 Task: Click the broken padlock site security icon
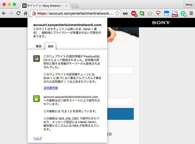(34, 13)
